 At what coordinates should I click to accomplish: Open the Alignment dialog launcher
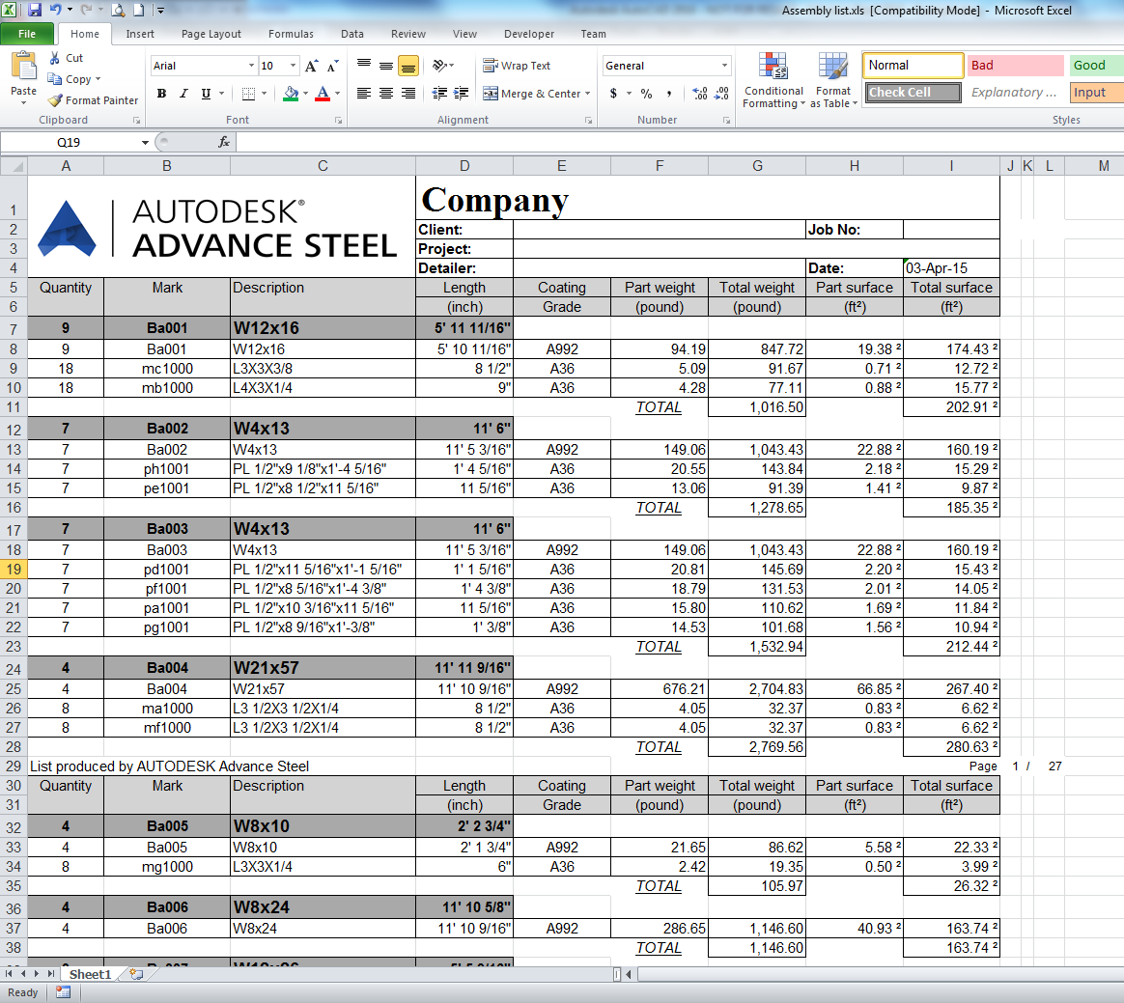[588, 121]
